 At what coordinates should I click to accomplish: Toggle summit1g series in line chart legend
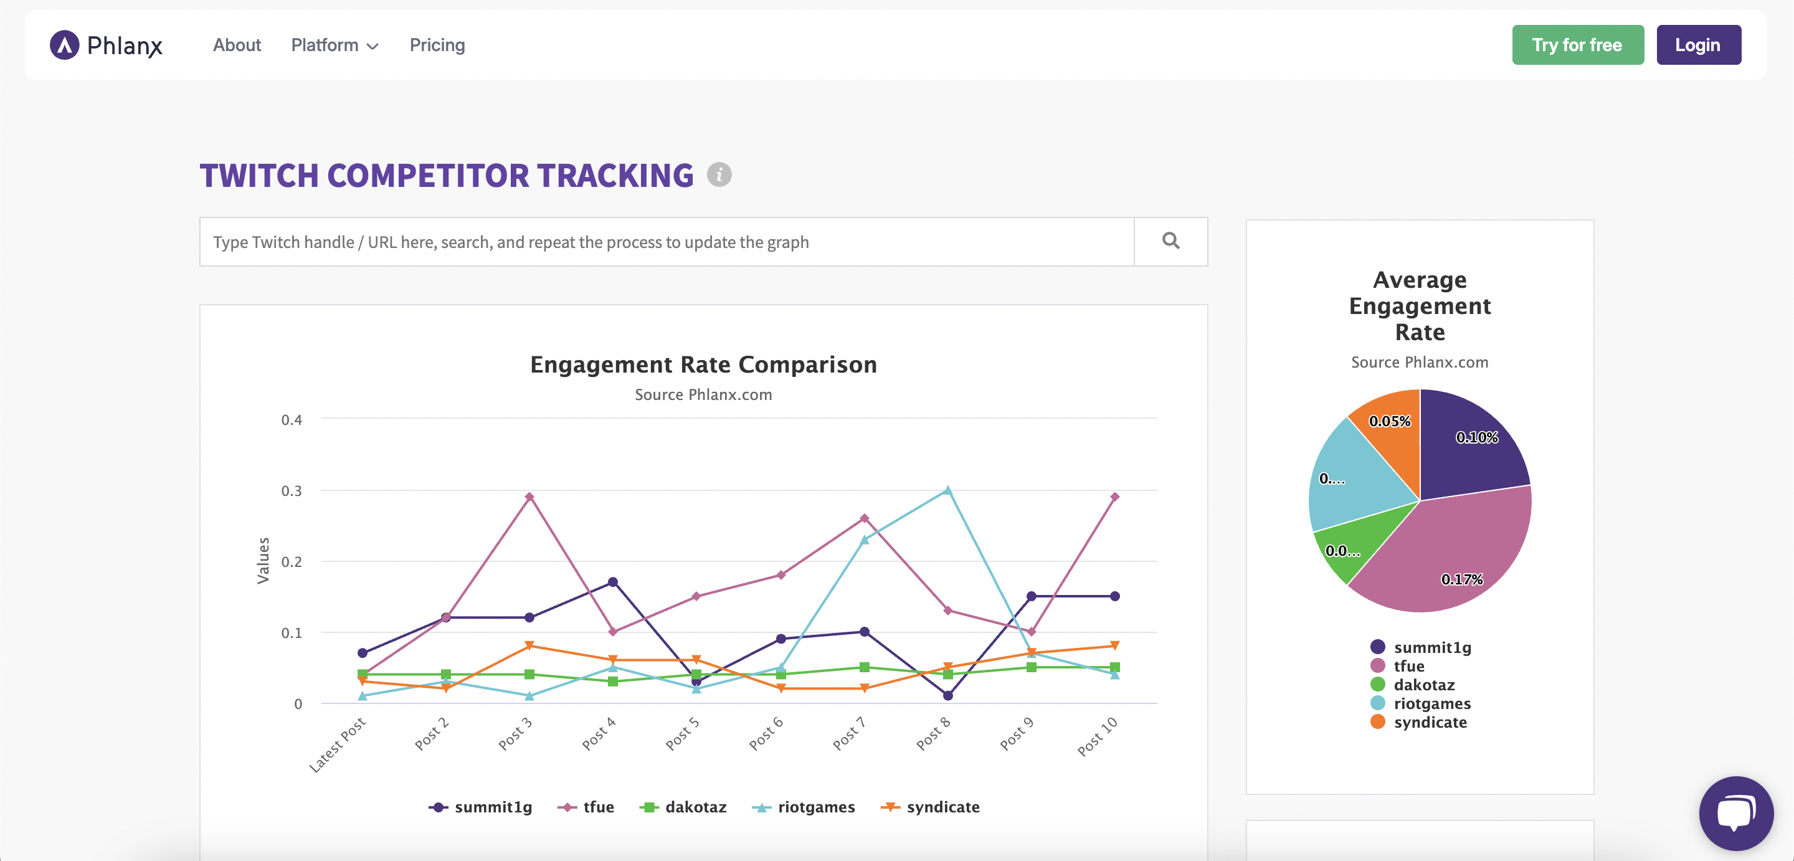[x=480, y=807]
